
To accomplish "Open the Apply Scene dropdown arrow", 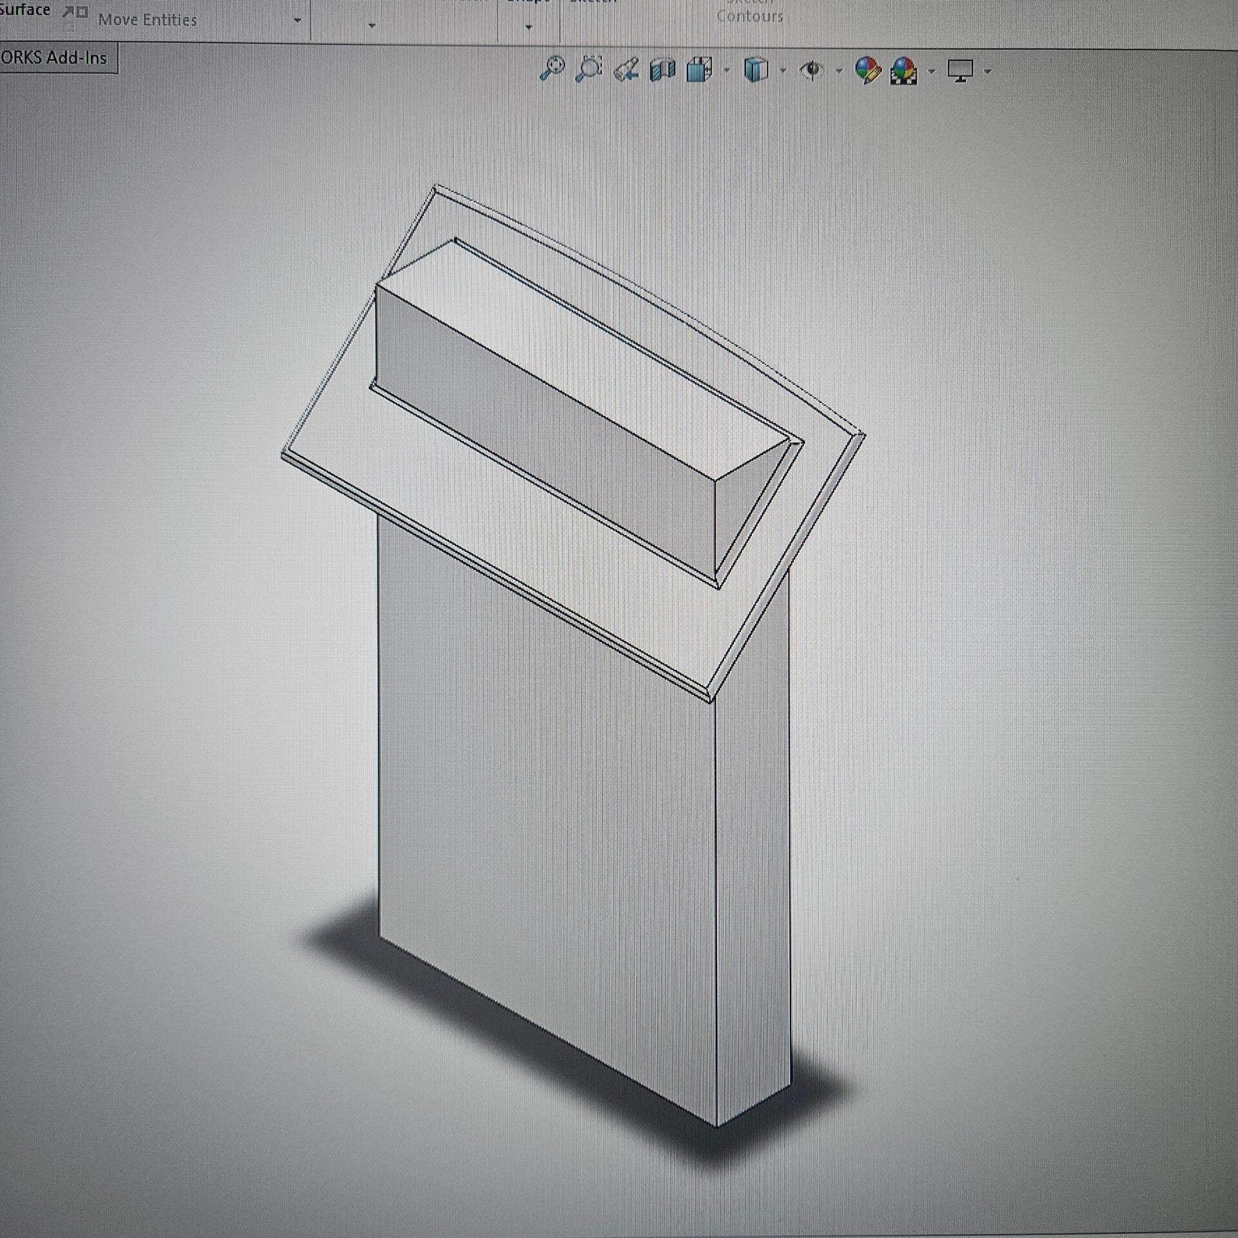I will click(932, 71).
